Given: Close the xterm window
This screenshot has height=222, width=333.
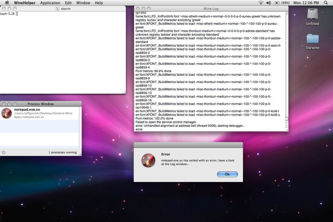Looking at the screenshot, I should tap(4, 9).
